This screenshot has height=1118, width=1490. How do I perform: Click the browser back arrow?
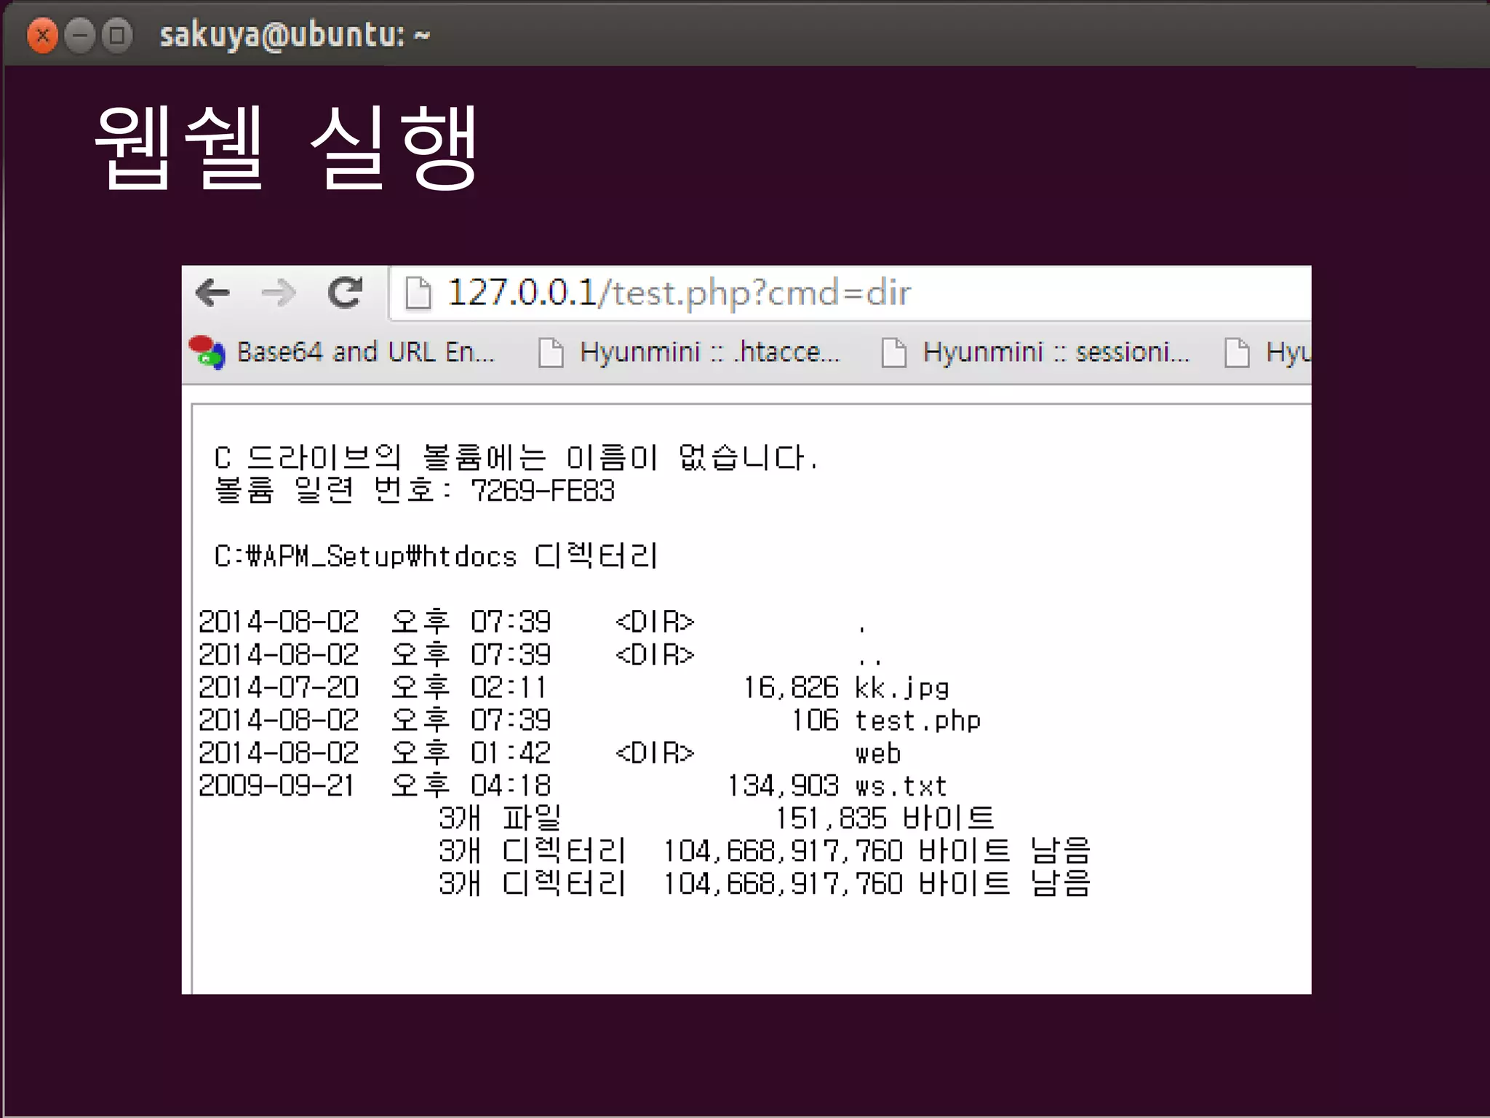click(213, 293)
